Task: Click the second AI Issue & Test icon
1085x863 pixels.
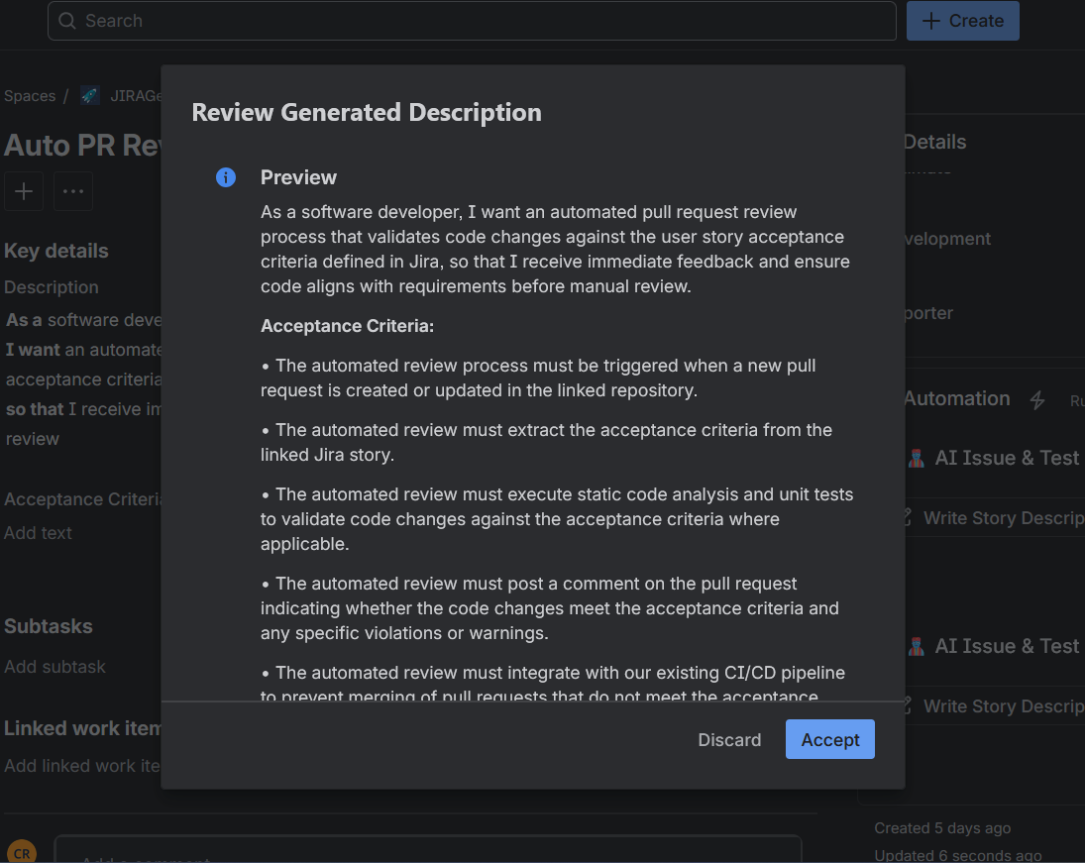Action: [x=916, y=646]
